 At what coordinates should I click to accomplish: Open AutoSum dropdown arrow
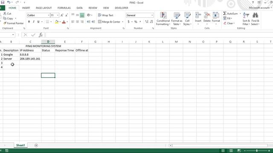tap(240, 14)
